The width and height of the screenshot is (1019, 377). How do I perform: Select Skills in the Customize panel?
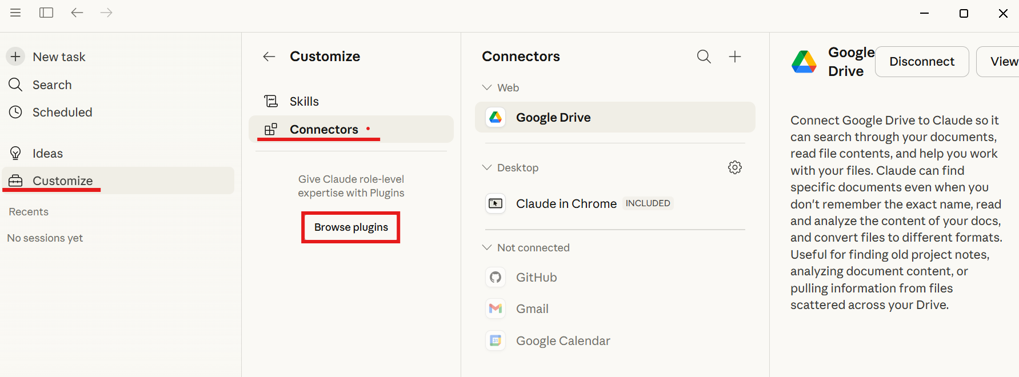click(x=303, y=101)
